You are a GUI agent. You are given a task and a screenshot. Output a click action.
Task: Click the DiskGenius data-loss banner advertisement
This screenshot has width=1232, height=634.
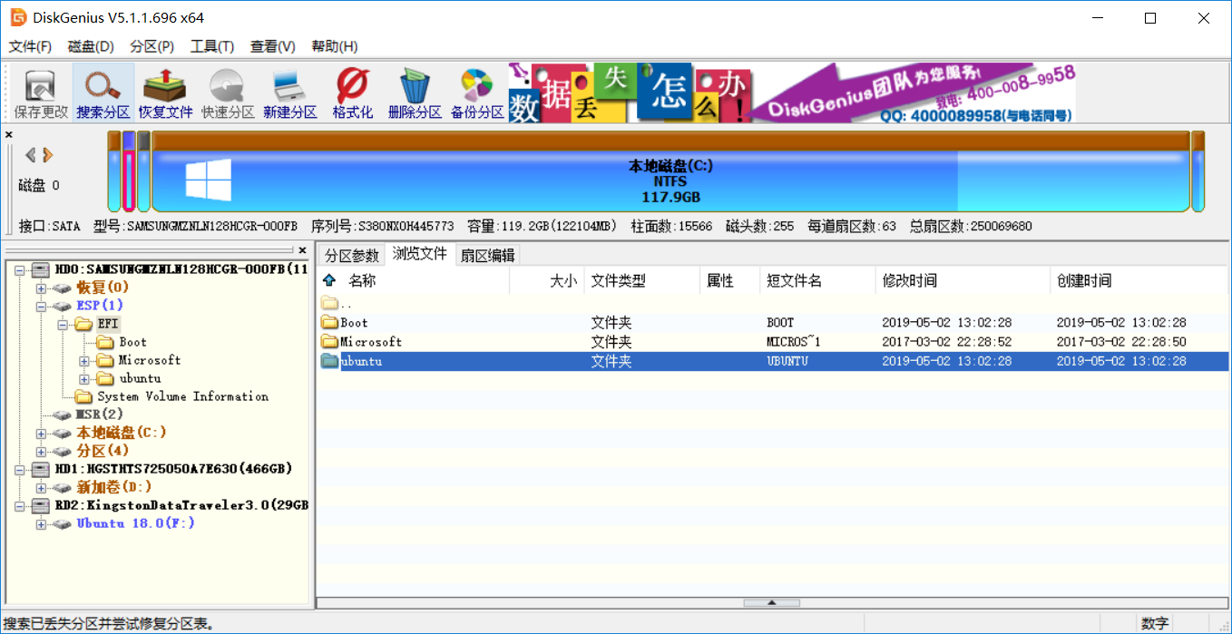[793, 93]
